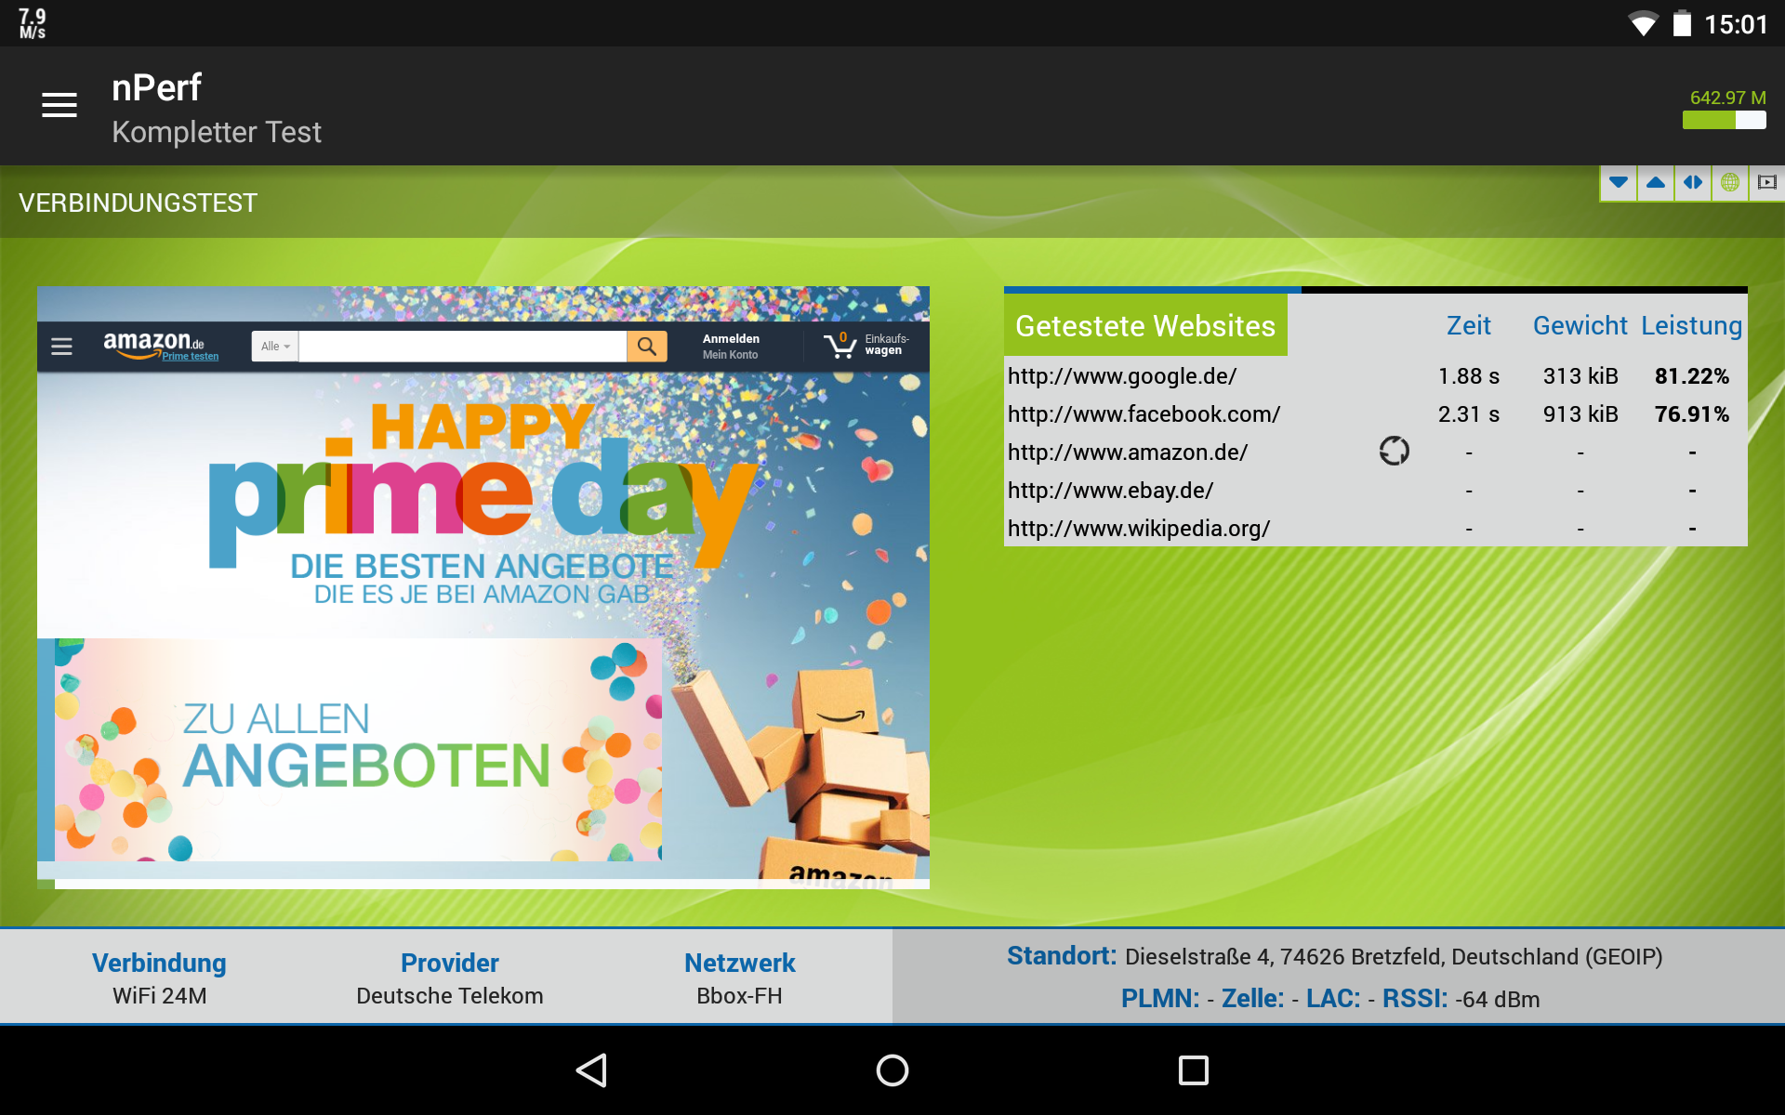Tap the 'Gewicht' column header
The height and width of the screenshot is (1115, 1785).
(x=1580, y=325)
